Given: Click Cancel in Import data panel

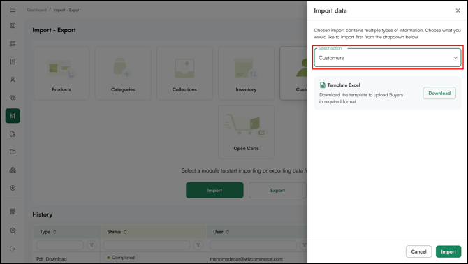Looking at the screenshot, I should 418,251.
